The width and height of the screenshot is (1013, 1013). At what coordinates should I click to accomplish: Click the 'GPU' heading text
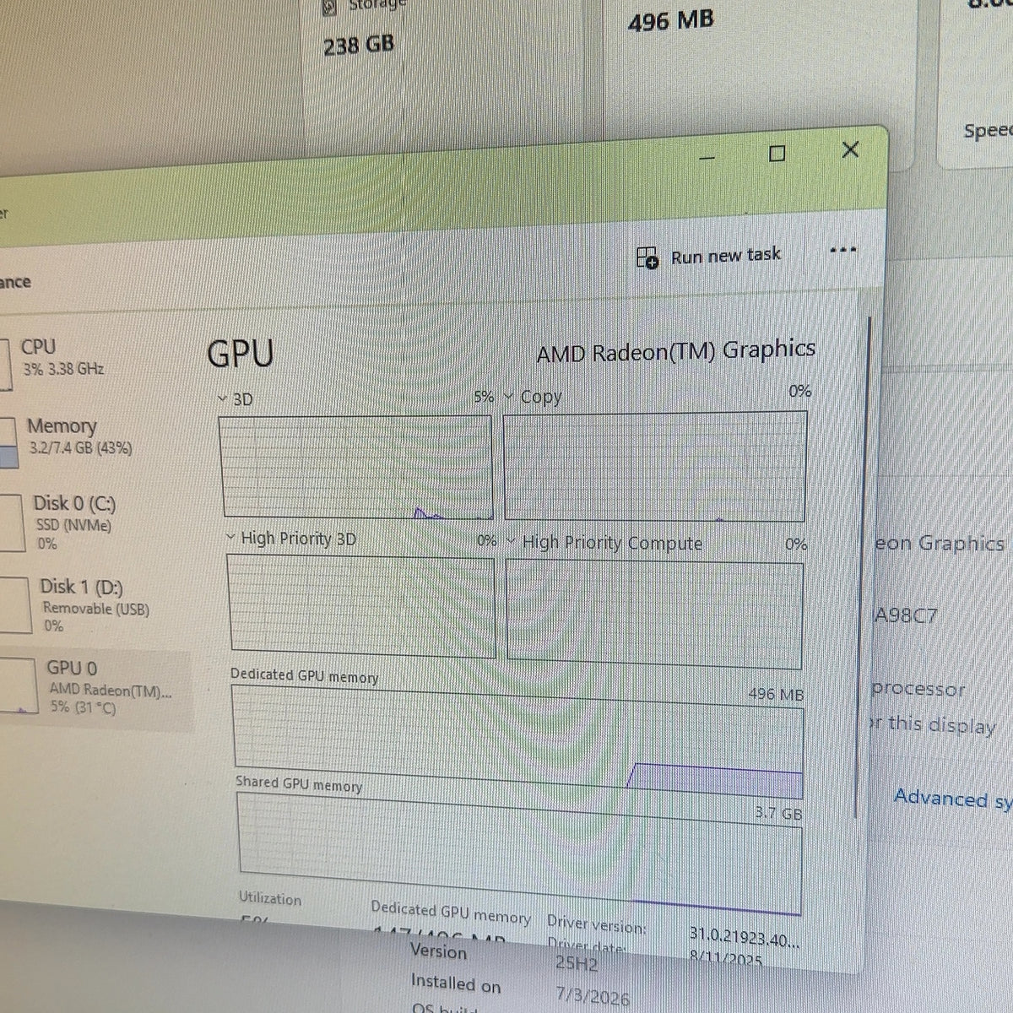click(x=241, y=354)
